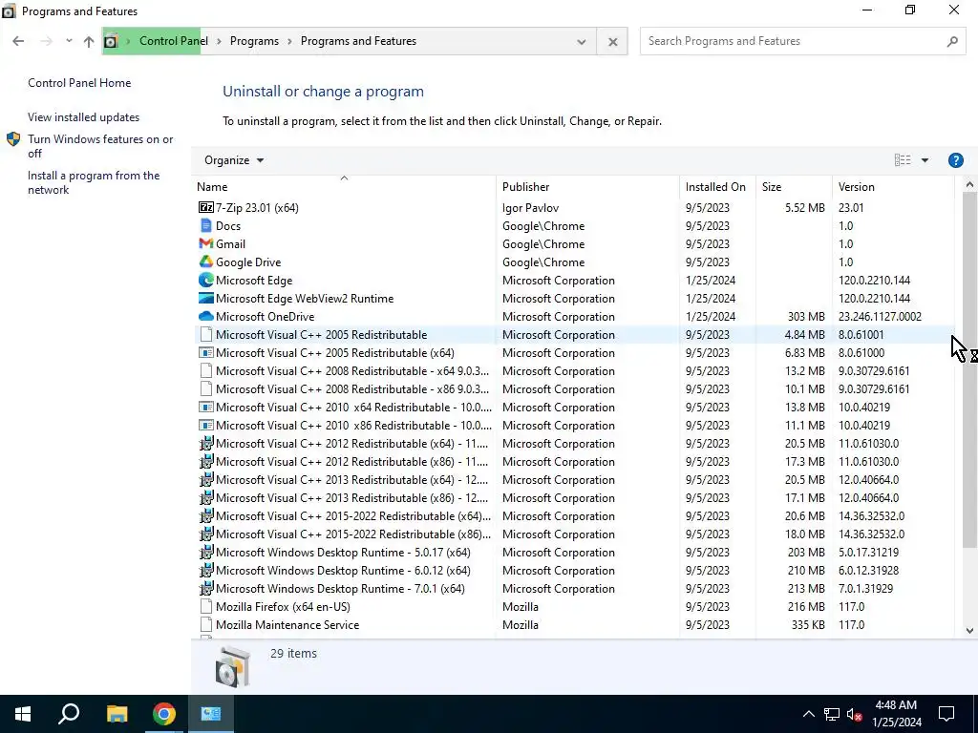Open taskbar Search
Screen dimensions: 978x733
click(x=69, y=714)
